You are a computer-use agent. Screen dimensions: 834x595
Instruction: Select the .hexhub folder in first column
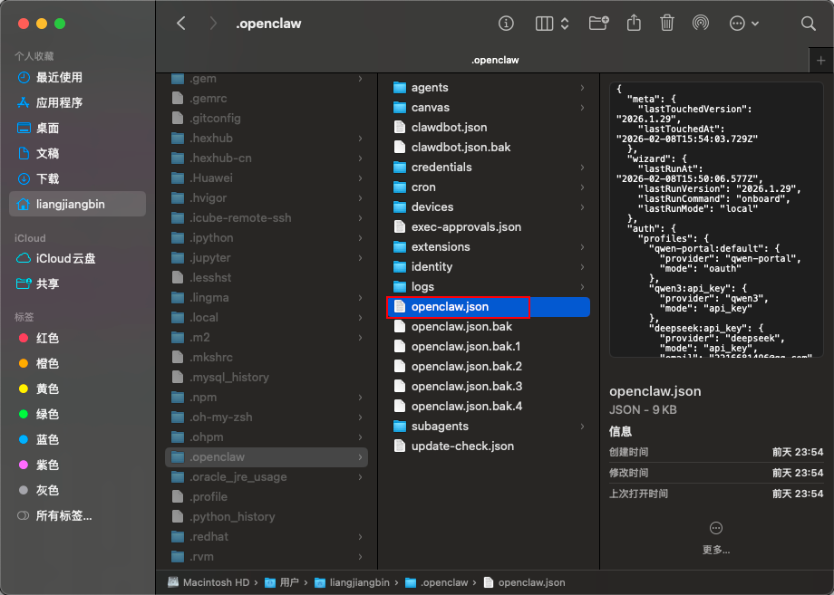pyautogui.click(x=267, y=139)
